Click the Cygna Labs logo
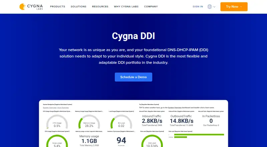This screenshot has height=147, width=267. [x=31, y=7]
